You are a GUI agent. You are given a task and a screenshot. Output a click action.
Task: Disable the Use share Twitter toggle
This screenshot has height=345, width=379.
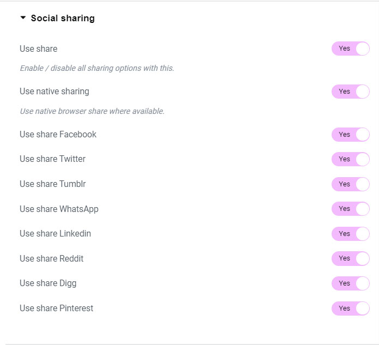point(351,159)
